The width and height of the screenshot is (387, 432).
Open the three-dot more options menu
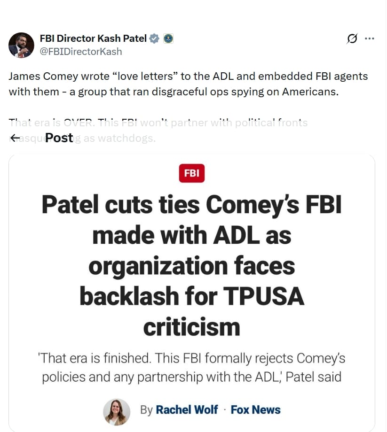pos(370,39)
